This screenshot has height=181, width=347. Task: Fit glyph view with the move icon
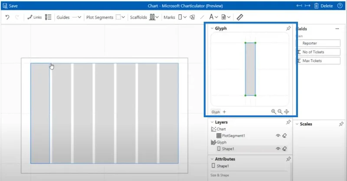click(287, 112)
